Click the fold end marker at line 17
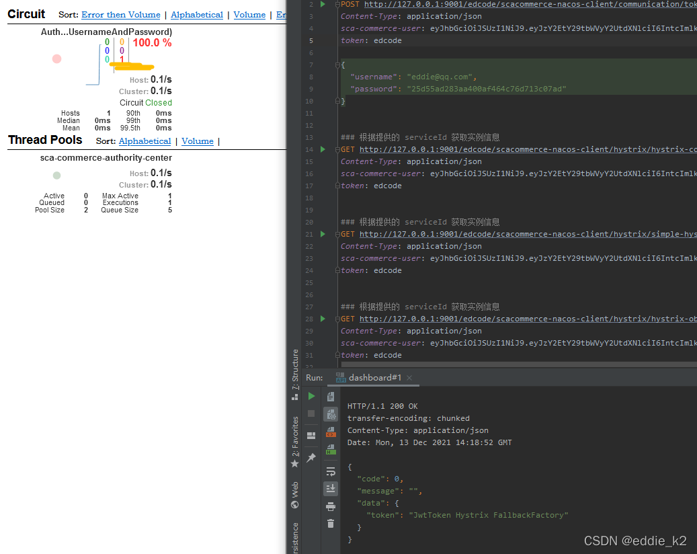The width and height of the screenshot is (697, 554). pos(338,186)
